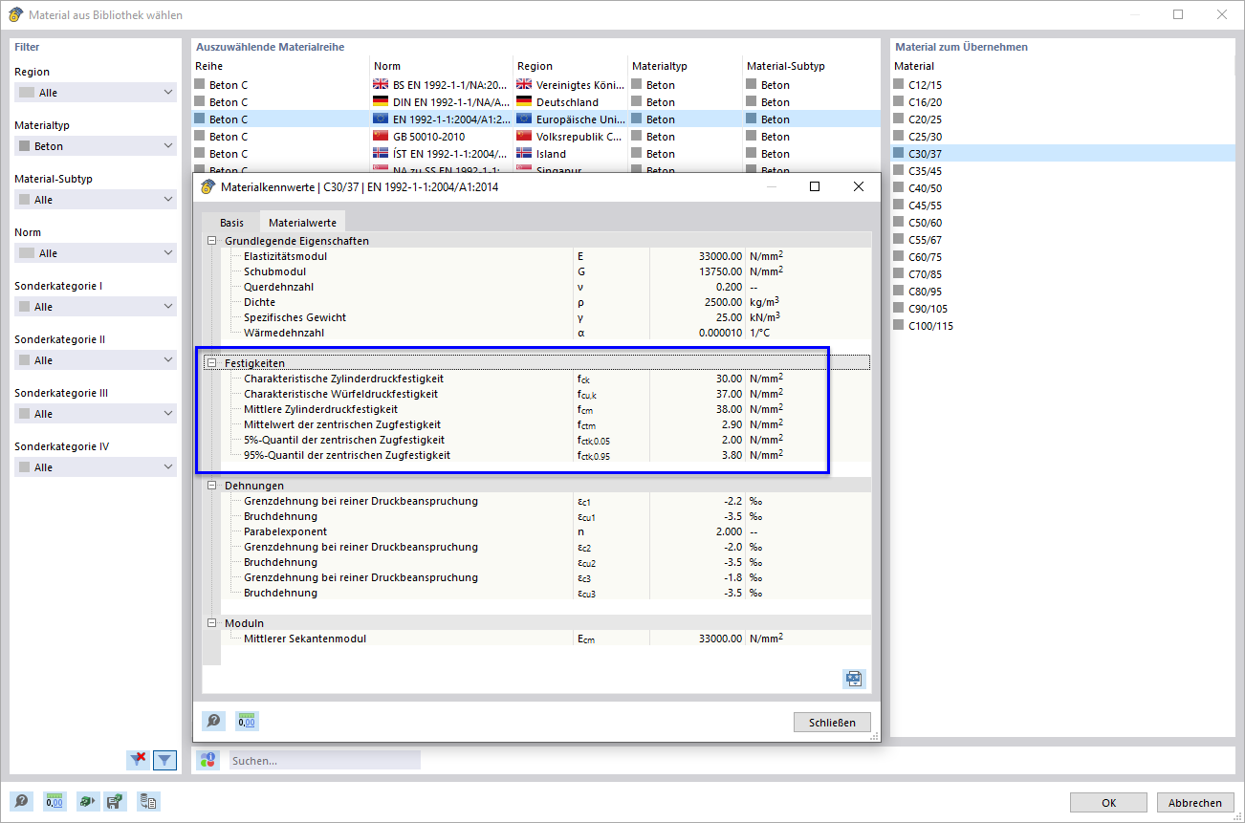Select the C20/25 material

coord(1063,119)
